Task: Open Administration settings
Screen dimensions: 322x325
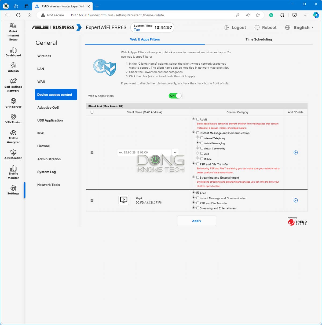Action: pos(49,159)
